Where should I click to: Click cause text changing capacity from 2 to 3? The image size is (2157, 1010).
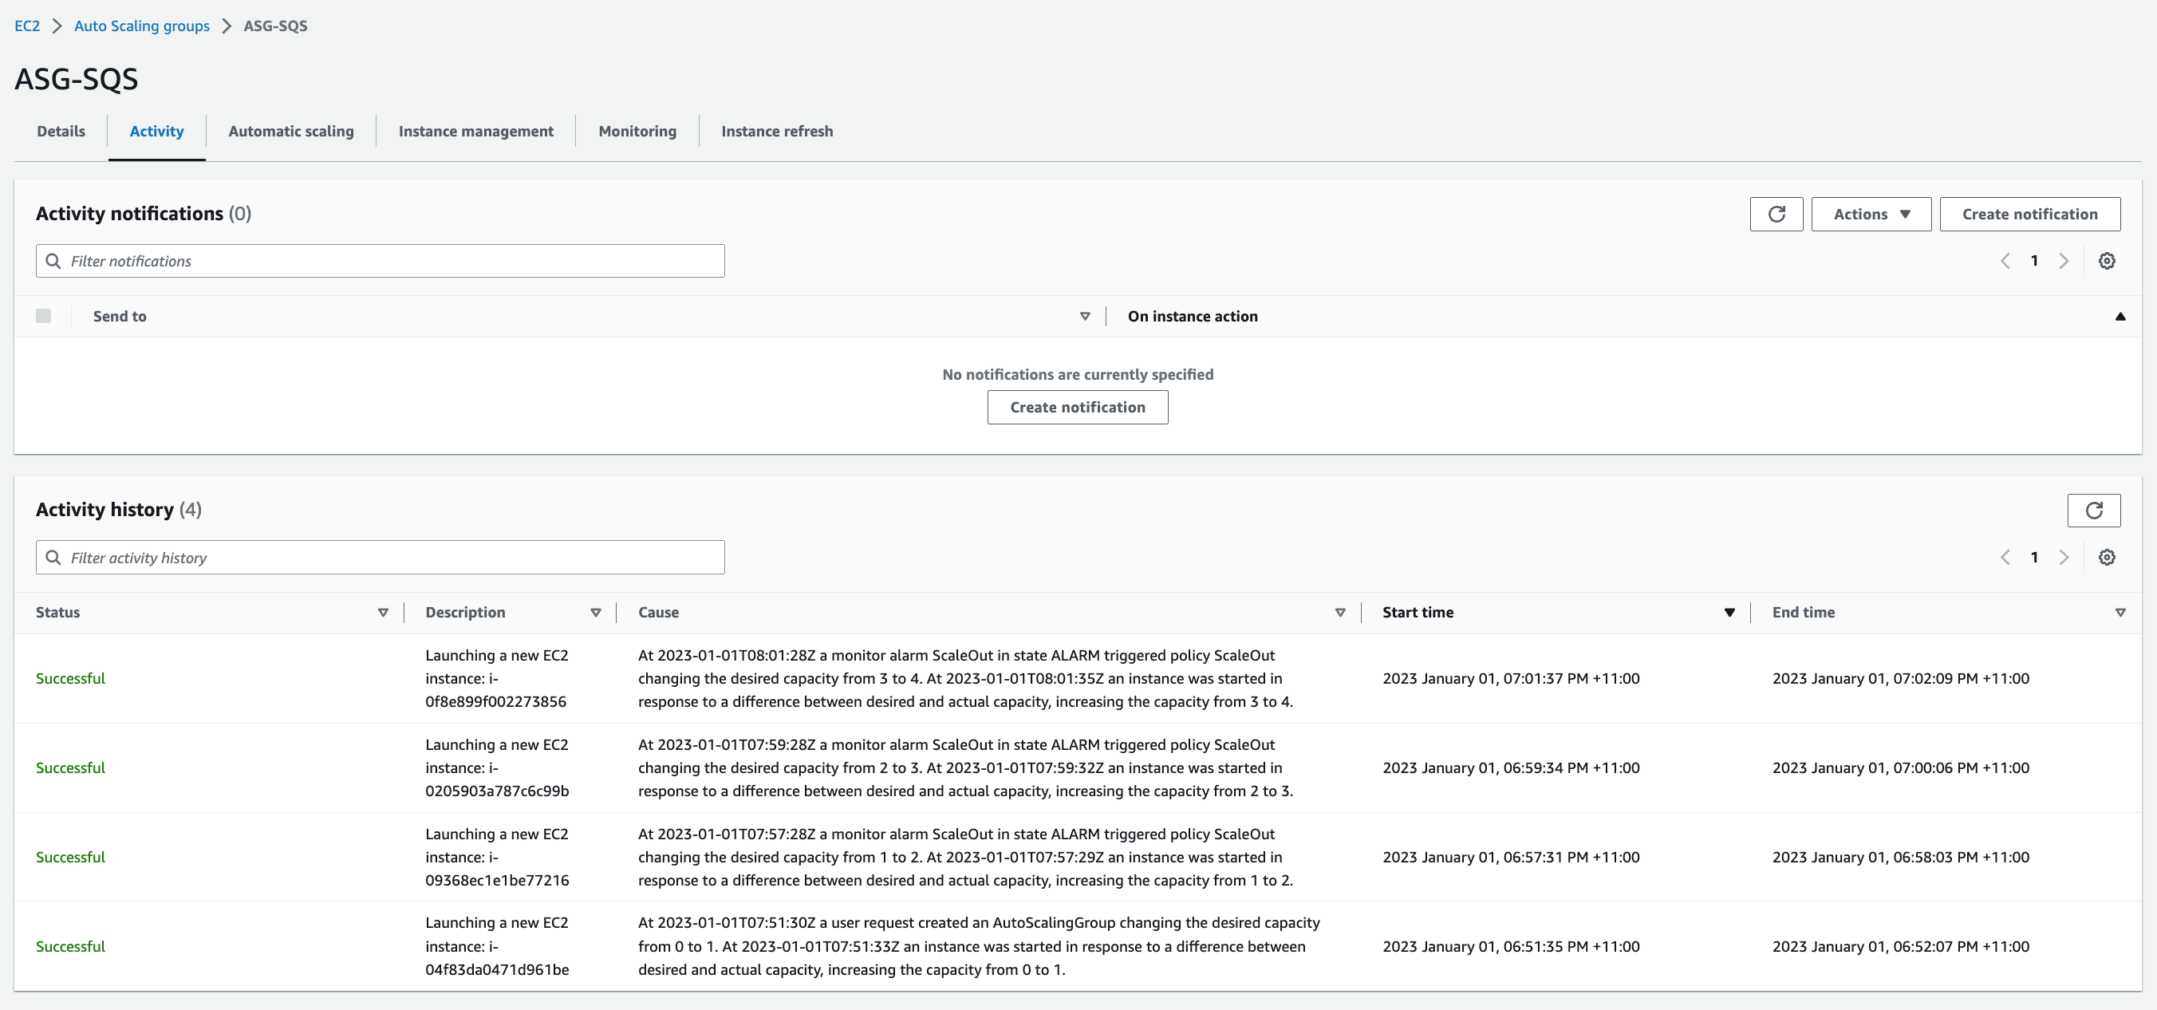[965, 768]
